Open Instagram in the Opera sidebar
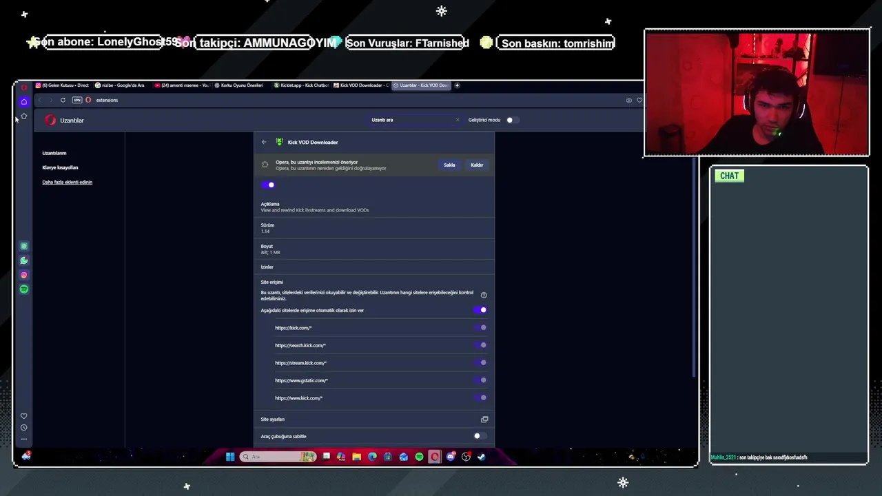This screenshot has height=496, width=882. pyautogui.click(x=24, y=275)
